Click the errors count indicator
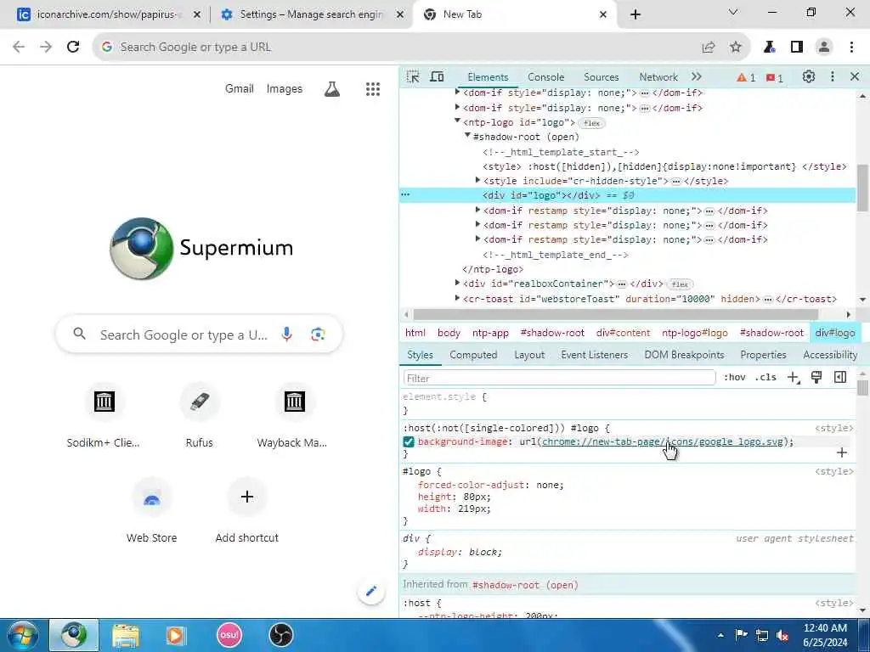 tap(775, 77)
